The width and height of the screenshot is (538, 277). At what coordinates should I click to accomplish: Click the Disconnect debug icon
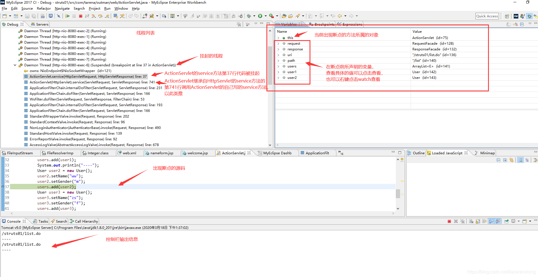coord(87,16)
